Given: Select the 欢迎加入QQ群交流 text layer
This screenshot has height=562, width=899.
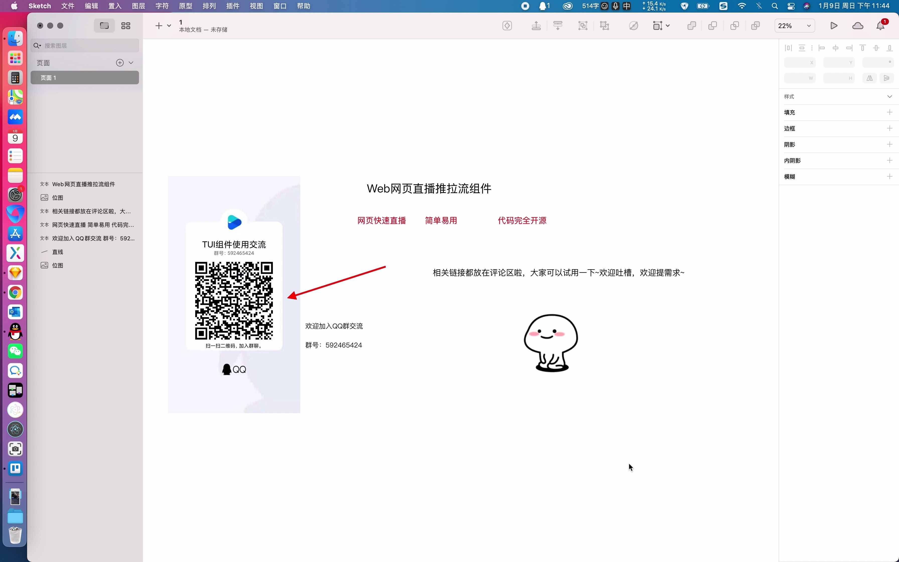Looking at the screenshot, I should tap(85, 238).
